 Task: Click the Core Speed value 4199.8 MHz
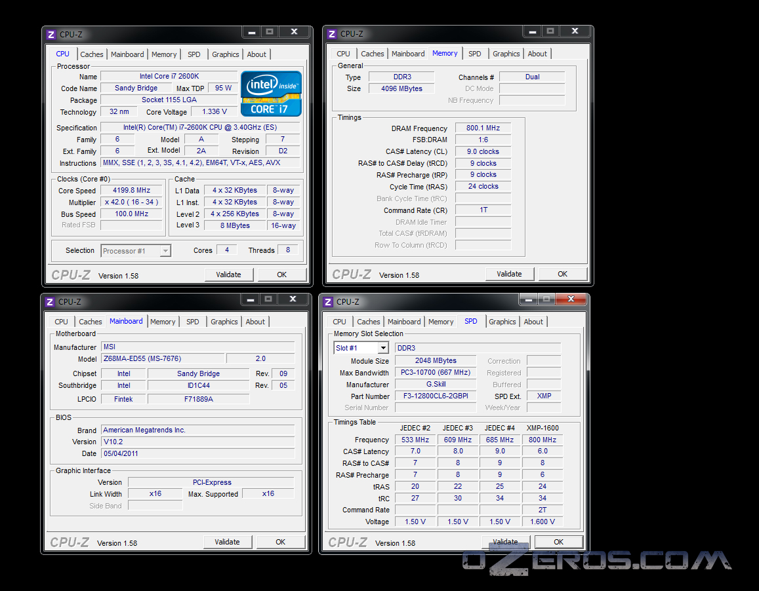[x=132, y=190]
